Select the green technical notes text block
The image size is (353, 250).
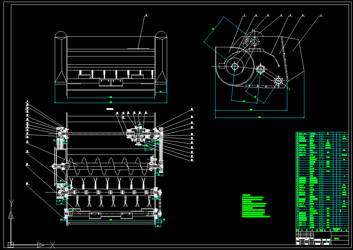point(256,206)
